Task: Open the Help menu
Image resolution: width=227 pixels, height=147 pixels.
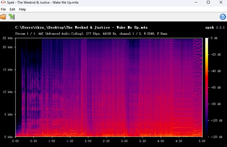Action: coord(22,9)
